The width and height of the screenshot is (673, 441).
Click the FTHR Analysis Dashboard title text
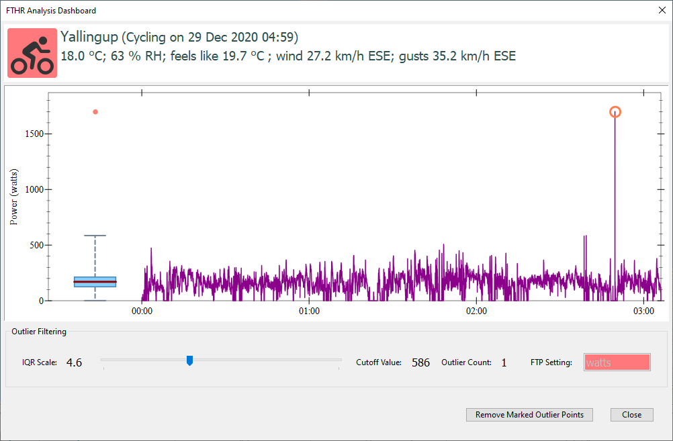[51, 11]
